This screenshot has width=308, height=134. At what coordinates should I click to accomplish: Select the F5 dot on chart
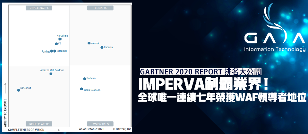click(56, 44)
